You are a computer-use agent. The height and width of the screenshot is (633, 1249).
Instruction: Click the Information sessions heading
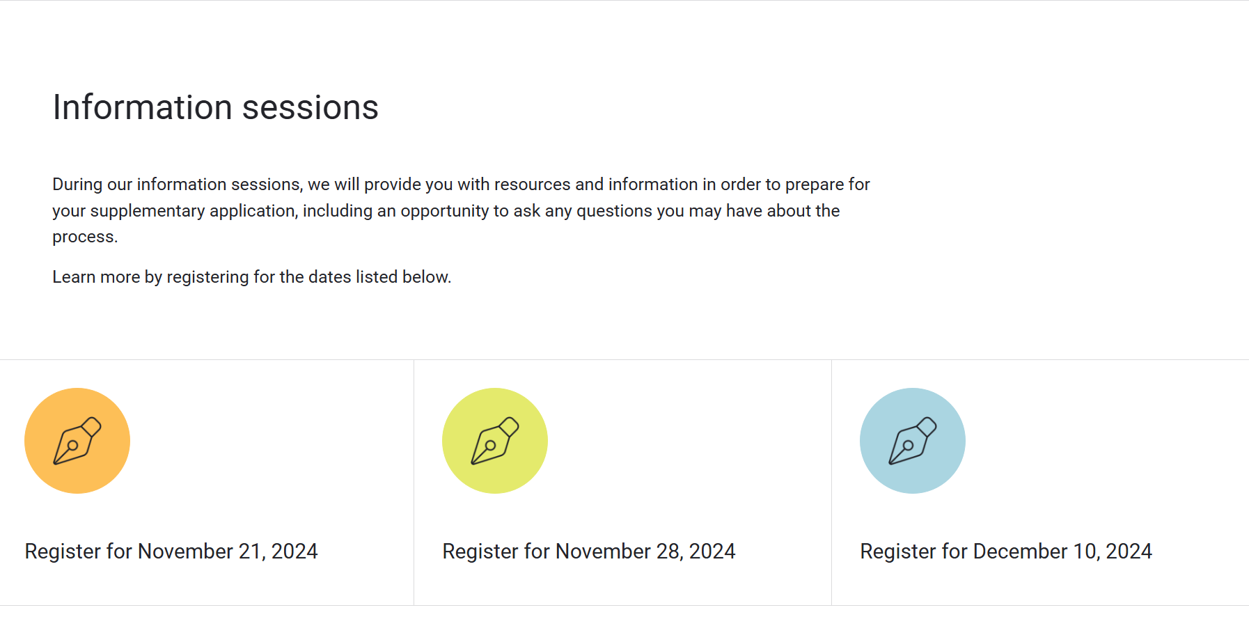pos(215,107)
